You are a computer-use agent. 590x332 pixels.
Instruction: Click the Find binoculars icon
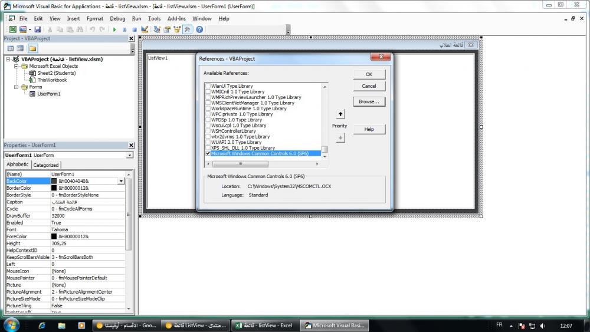[80, 29]
